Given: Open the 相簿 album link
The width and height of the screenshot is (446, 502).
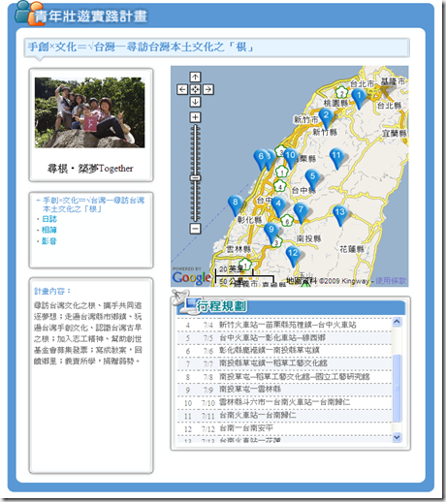Looking at the screenshot, I should point(49,231).
